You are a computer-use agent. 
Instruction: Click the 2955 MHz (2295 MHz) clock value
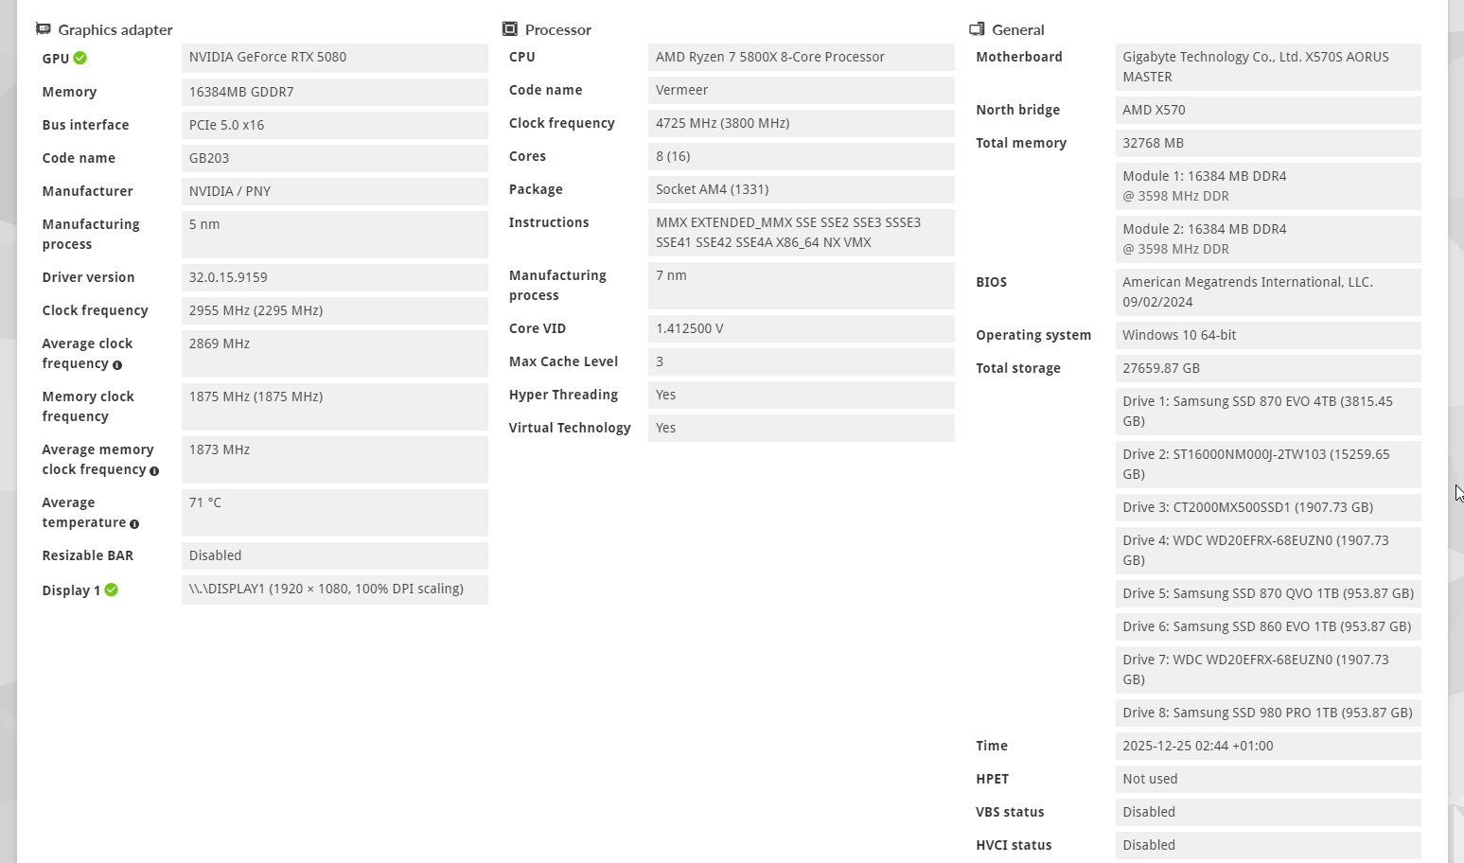click(335, 310)
